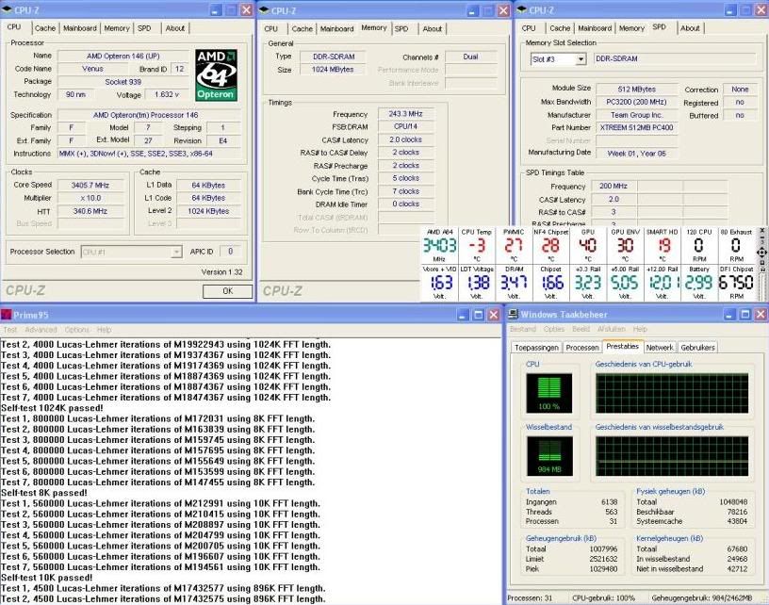Screen dimensions: 769x605
Task: Open the Gebruikers tab in Taakbeheer
Action: click(x=698, y=348)
